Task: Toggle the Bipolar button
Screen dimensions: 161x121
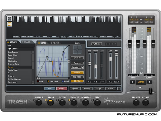Action: [x=77, y=73]
